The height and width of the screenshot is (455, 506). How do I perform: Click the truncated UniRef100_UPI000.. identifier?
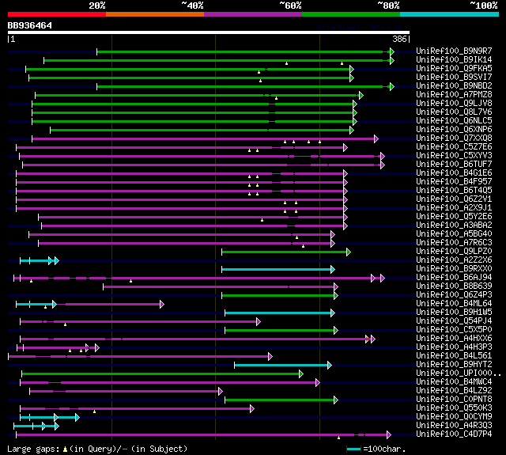click(x=459, y=373)
